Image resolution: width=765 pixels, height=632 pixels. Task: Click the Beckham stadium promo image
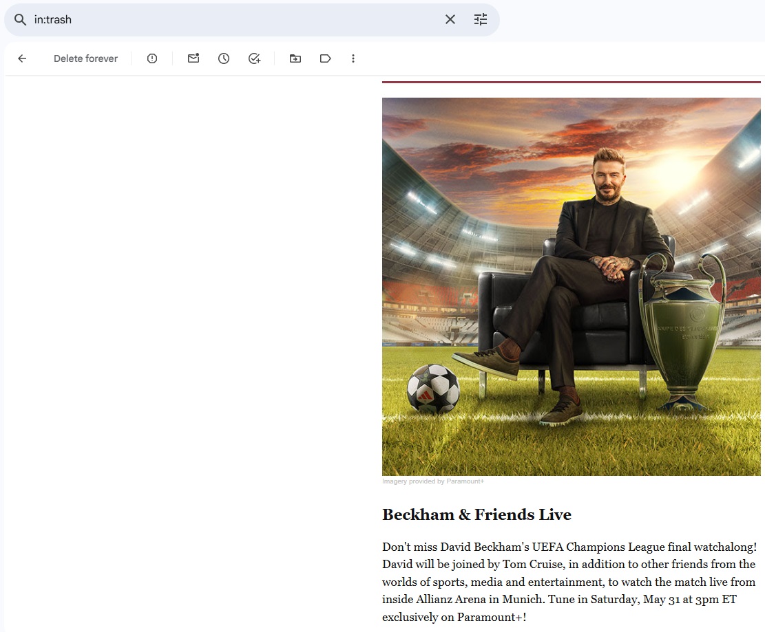[572, 287]
